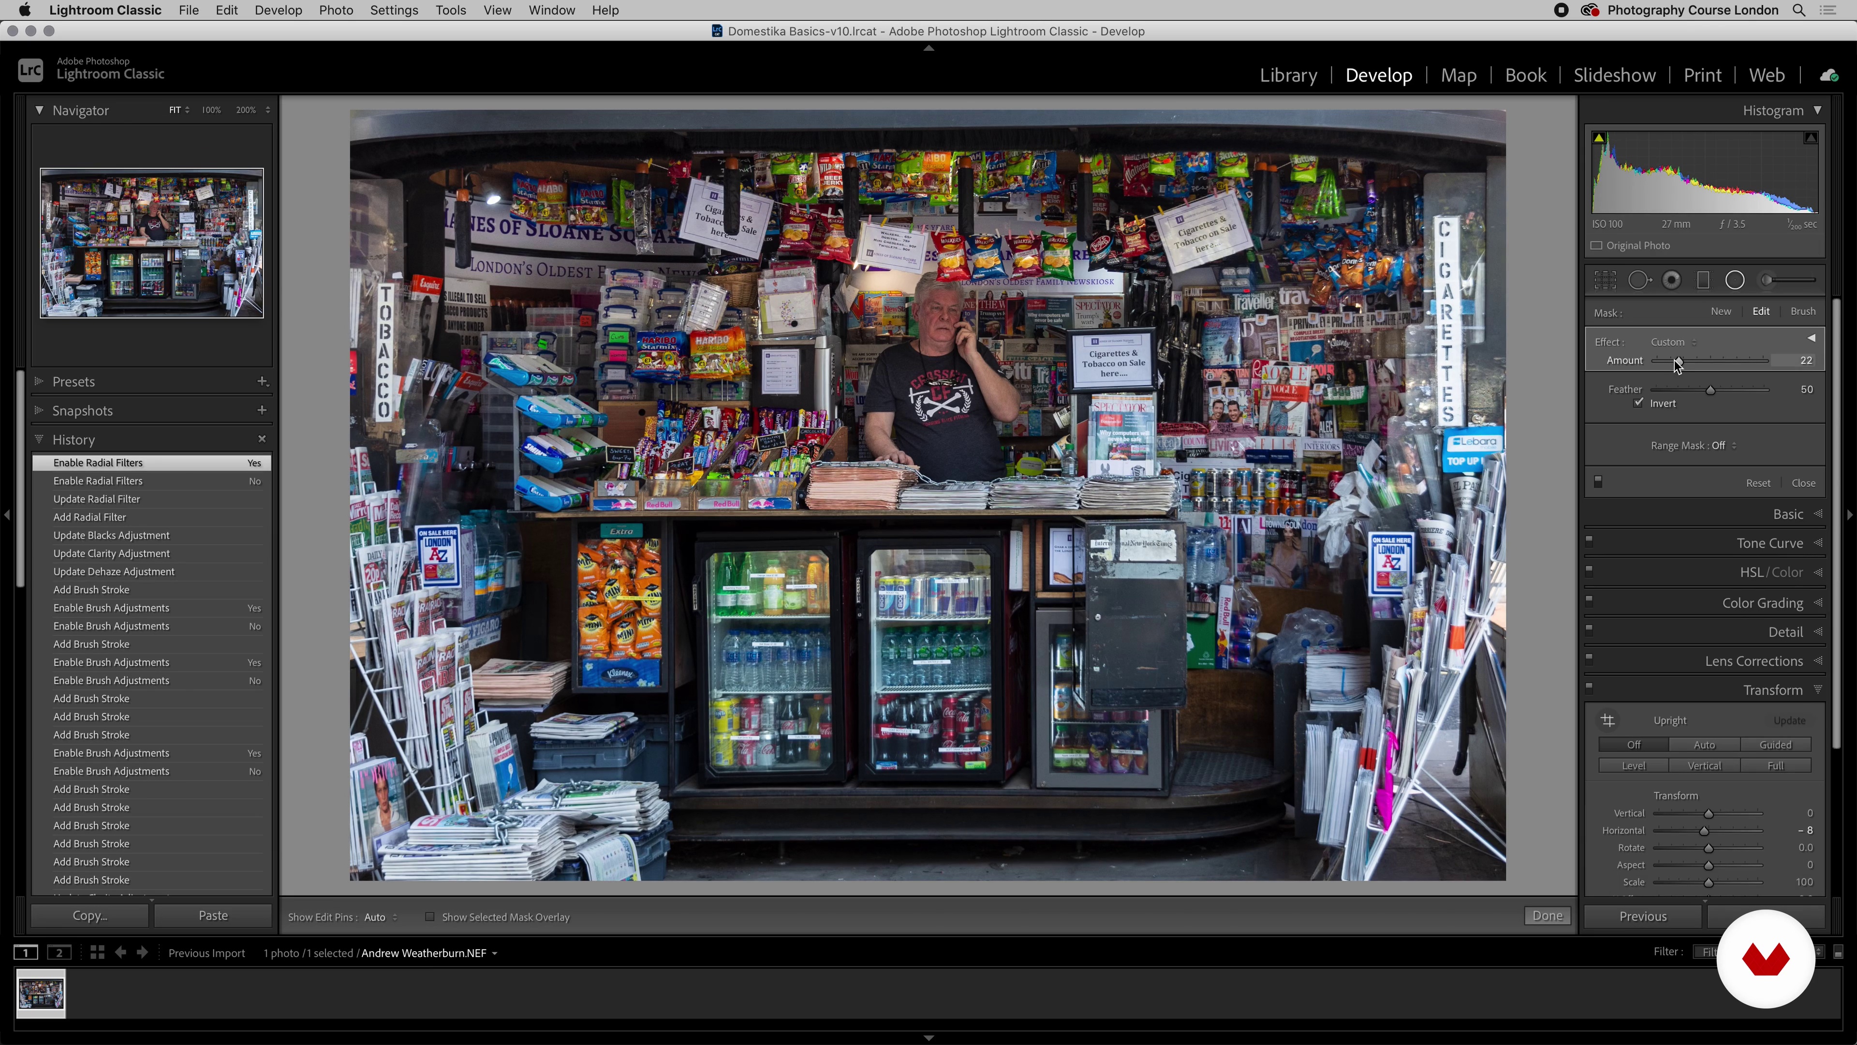Hide the top module picker panel arrow
Screen dimensions: 1857x1045
click(x=928, y=48)
